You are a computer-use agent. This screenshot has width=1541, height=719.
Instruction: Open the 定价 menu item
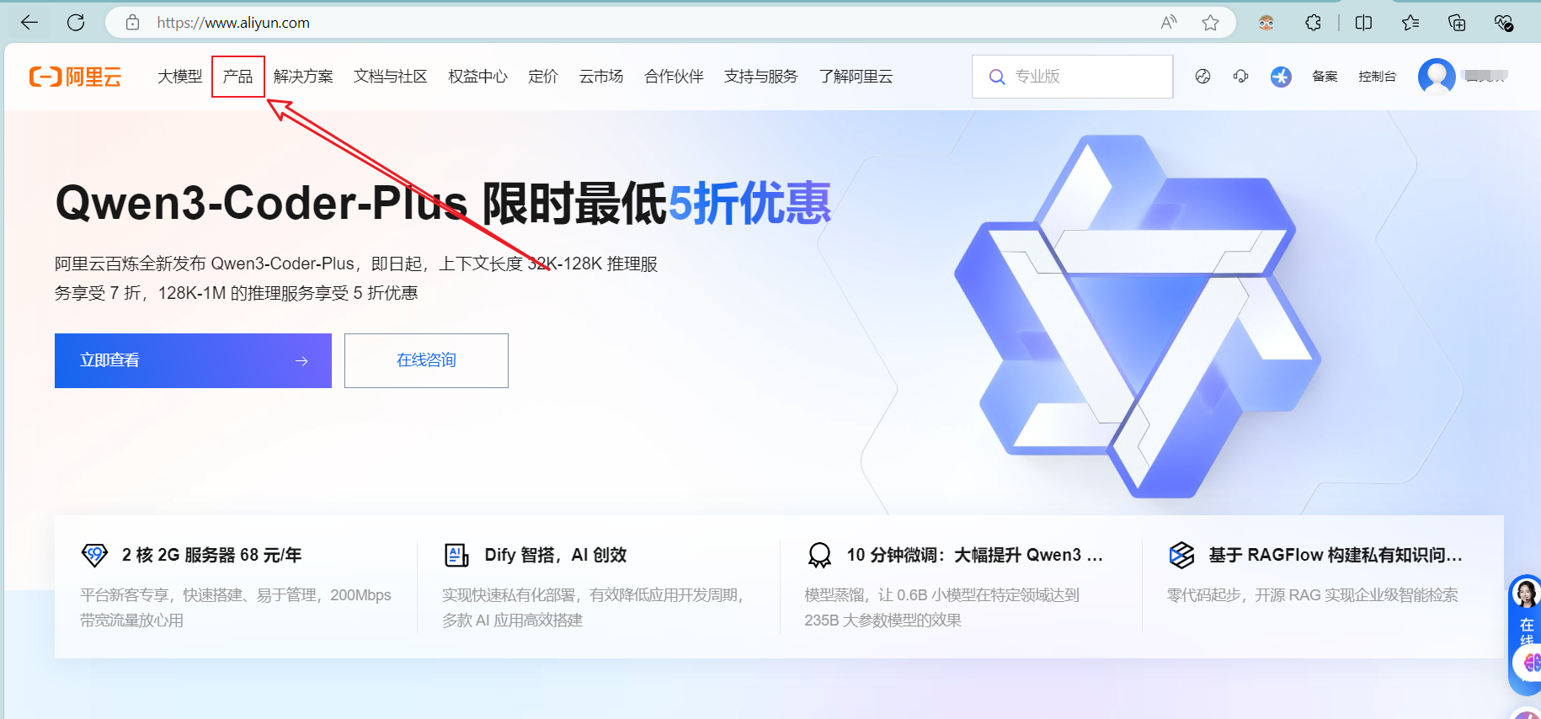pyautogui.click(x=543, y=77)
